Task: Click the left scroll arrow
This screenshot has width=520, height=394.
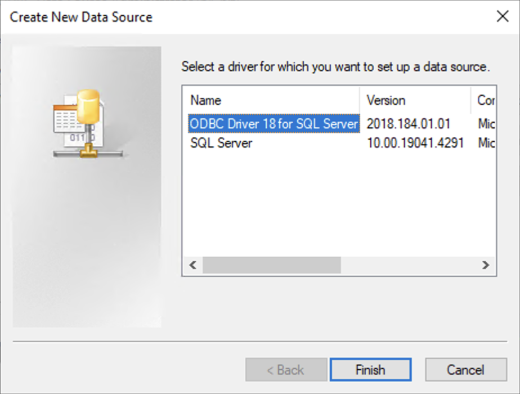Action: click(x=193, y=265)
